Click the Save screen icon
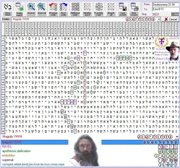Image resolution: width=180 pixels, height=168 pixels. [x=123, y=7]
